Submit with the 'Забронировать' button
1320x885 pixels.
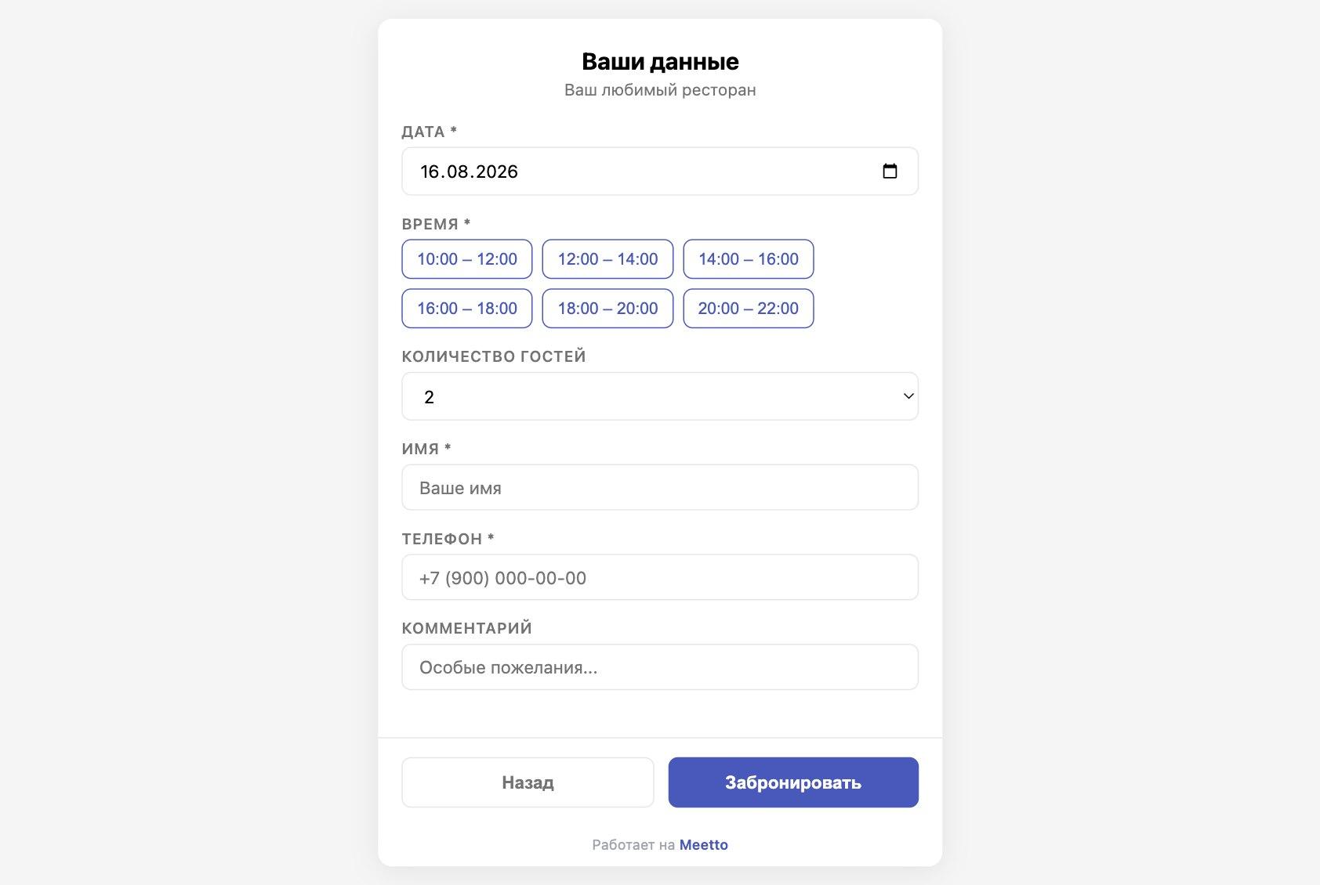pyautogui.click(x=793, y=782)
